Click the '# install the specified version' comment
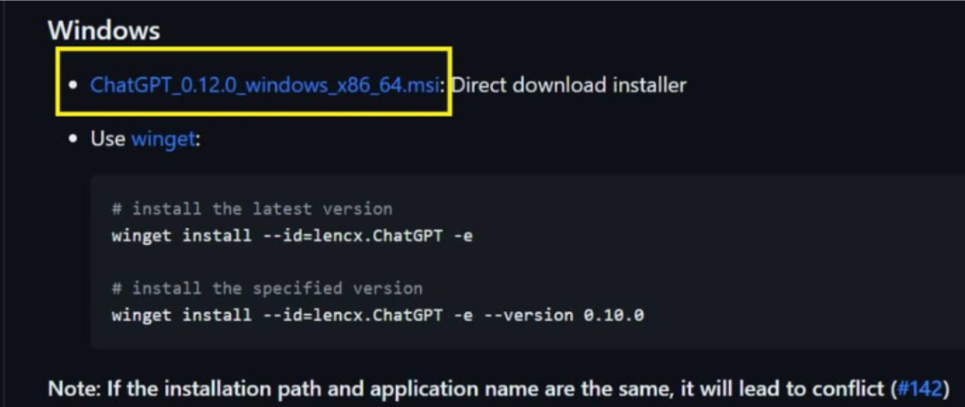Viewport: 965px width, 407px height. [x=268, y=289]
